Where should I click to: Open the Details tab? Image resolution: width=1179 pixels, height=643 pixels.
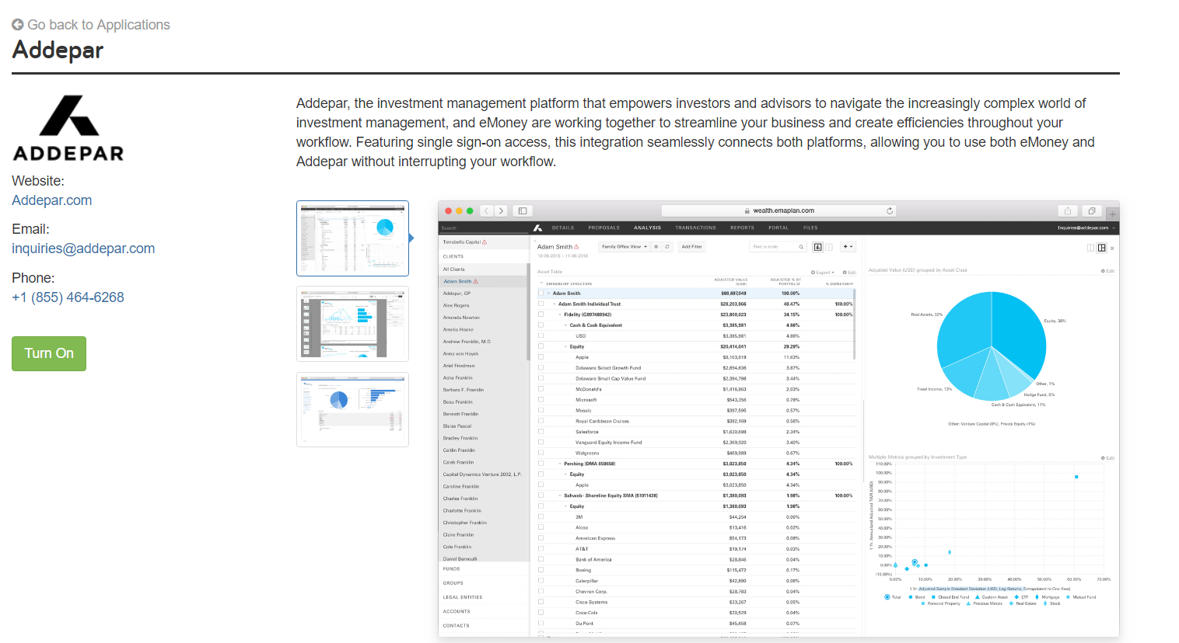(563, 228)
